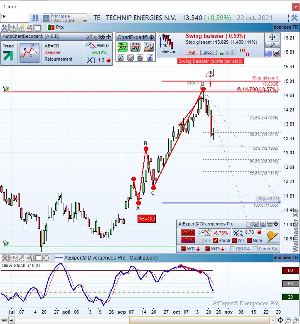Open the Principale timeframe dropdown
300x324 pixels.
point(65,18)
